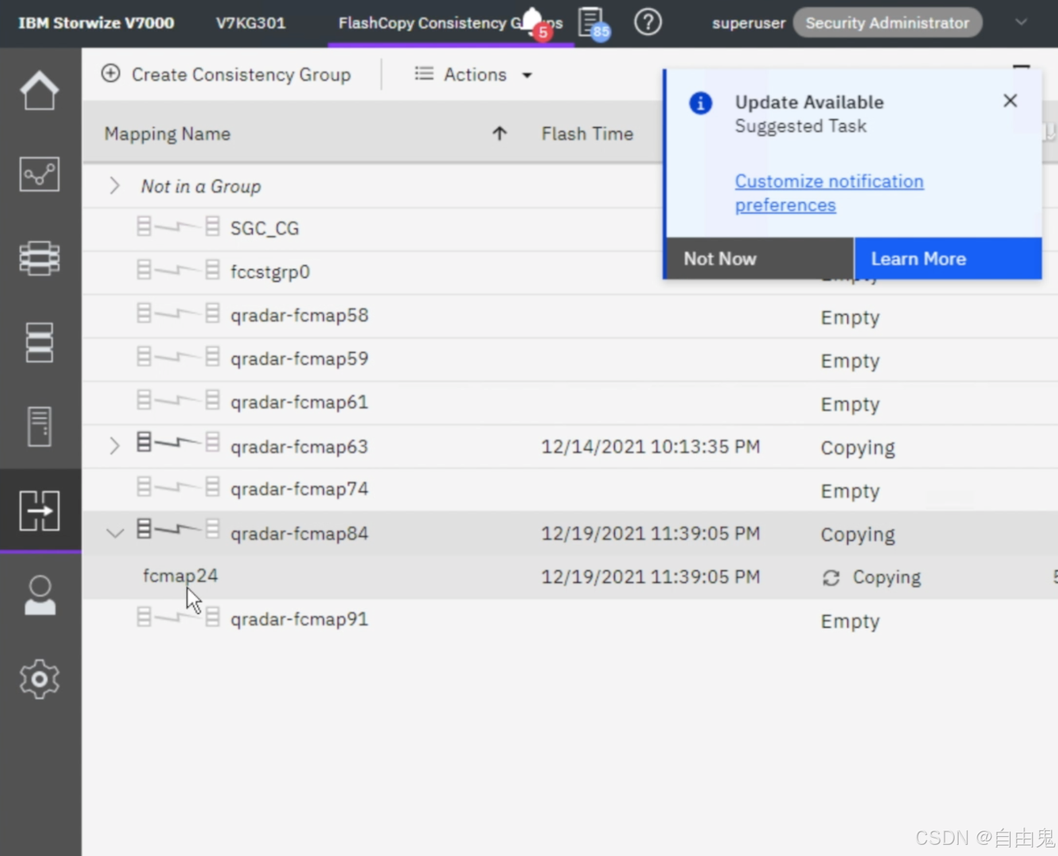Open the Home dashboard icon in sidebar
1058x856 pixels.
40,90
